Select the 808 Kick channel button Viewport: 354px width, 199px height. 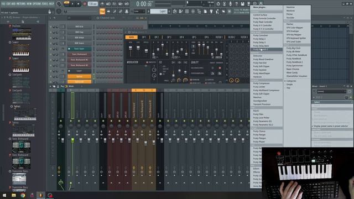[x=79, y=27]
